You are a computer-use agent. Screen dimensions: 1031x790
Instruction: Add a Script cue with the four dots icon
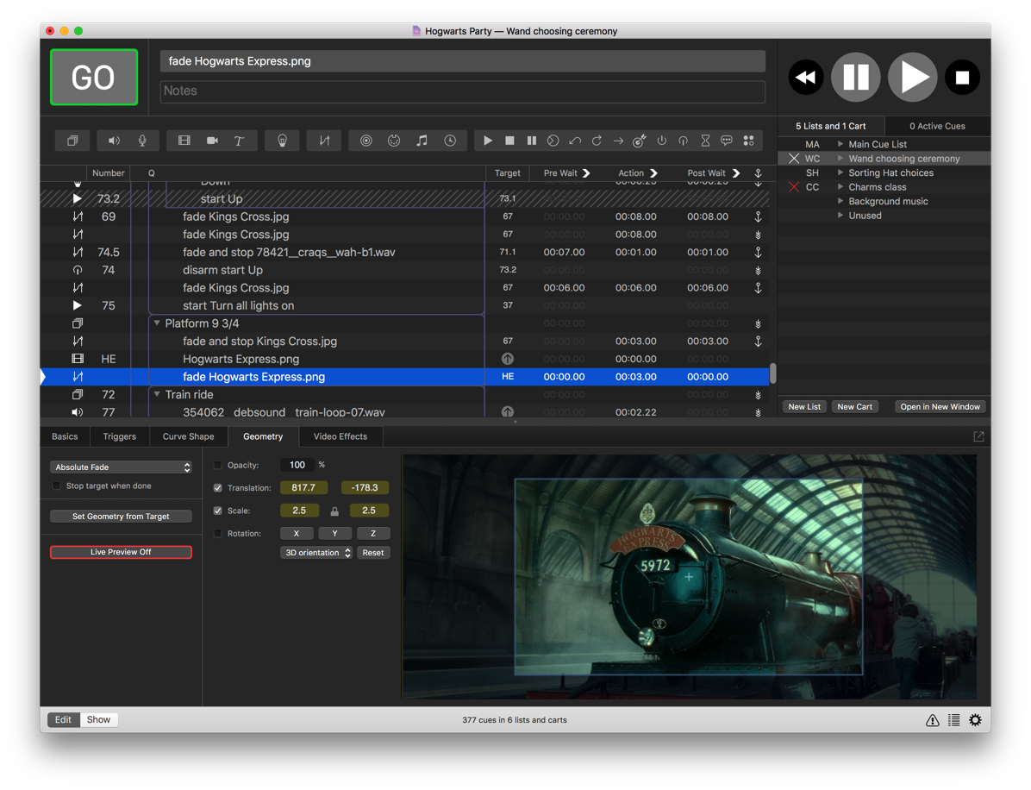748,141
